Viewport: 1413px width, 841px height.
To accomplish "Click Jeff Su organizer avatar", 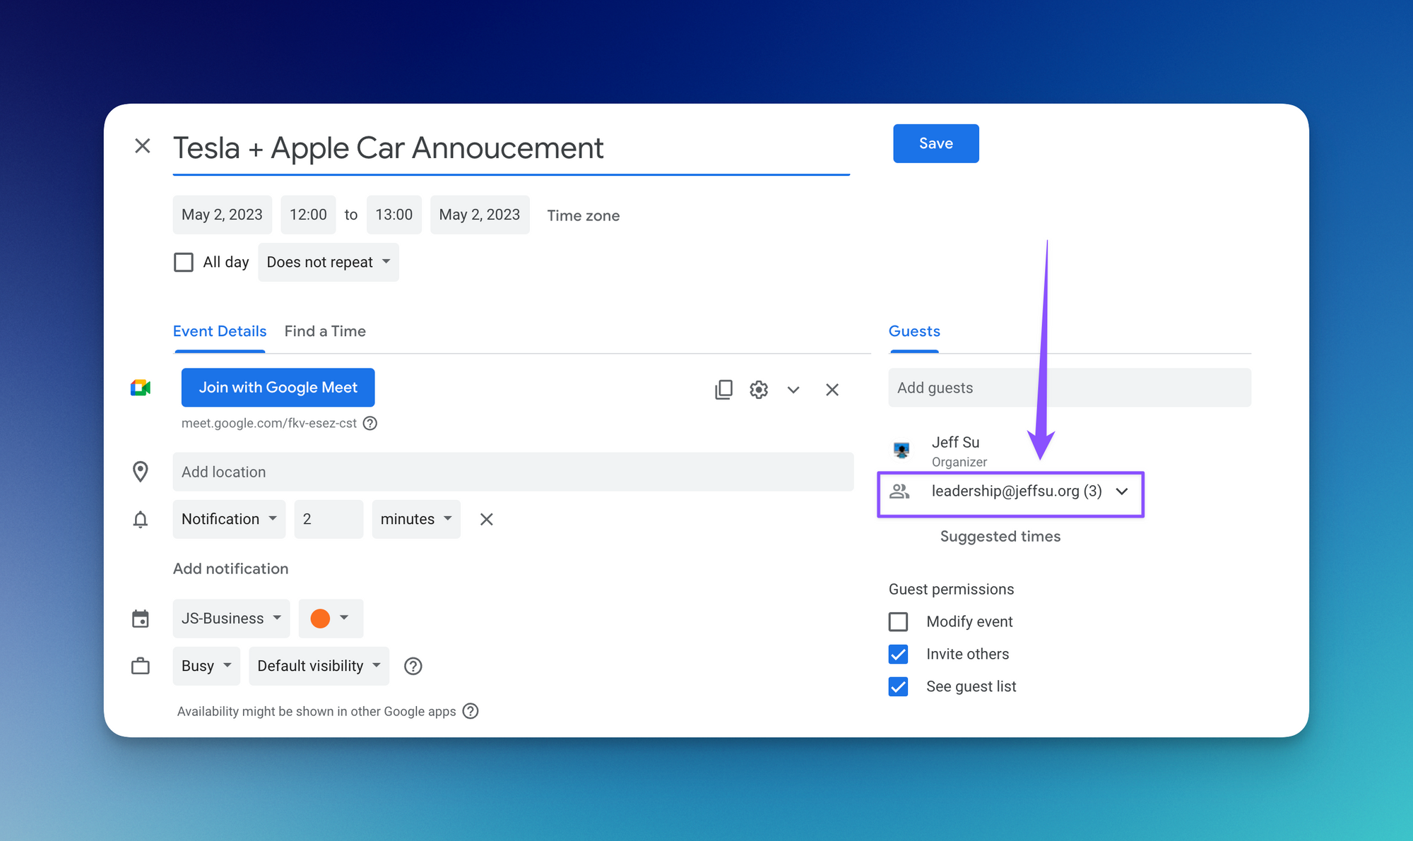I will pyautogui.click(x=901, y=450).
